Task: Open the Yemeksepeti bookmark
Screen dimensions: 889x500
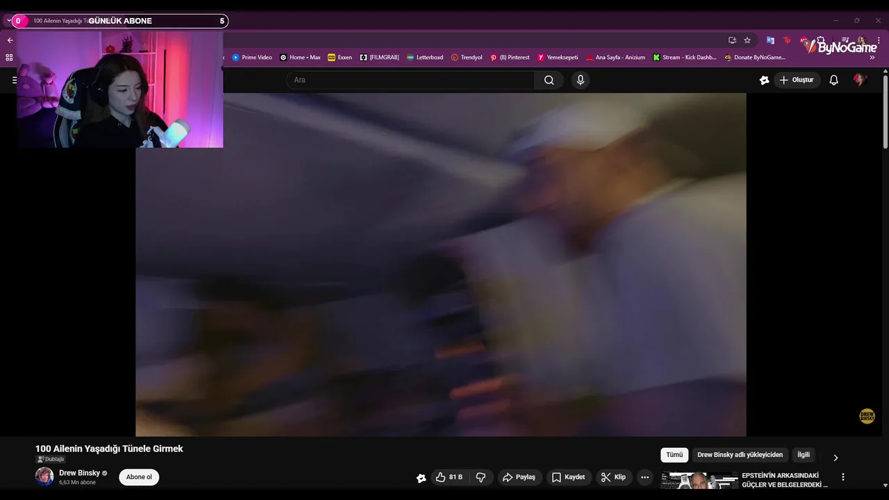Action: coord(558,58)
